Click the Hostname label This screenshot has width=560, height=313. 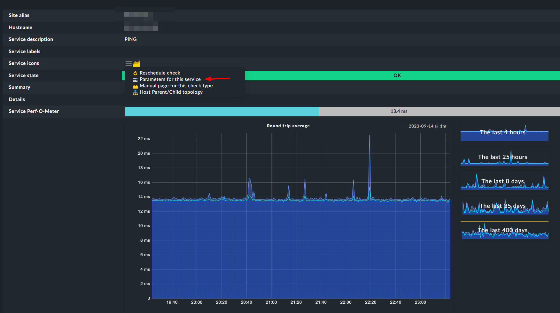[x=20, y=27]
